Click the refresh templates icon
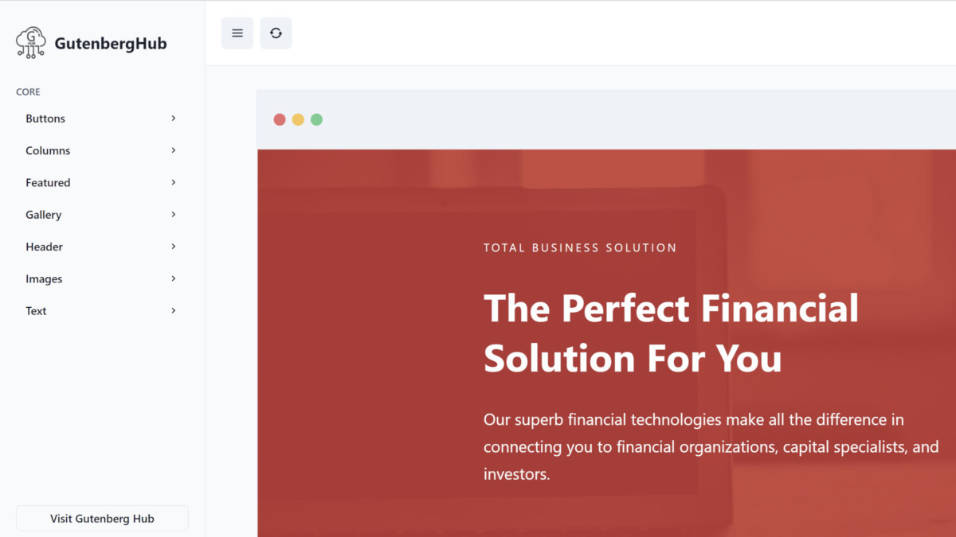The image size is (956, 537). 276,33
